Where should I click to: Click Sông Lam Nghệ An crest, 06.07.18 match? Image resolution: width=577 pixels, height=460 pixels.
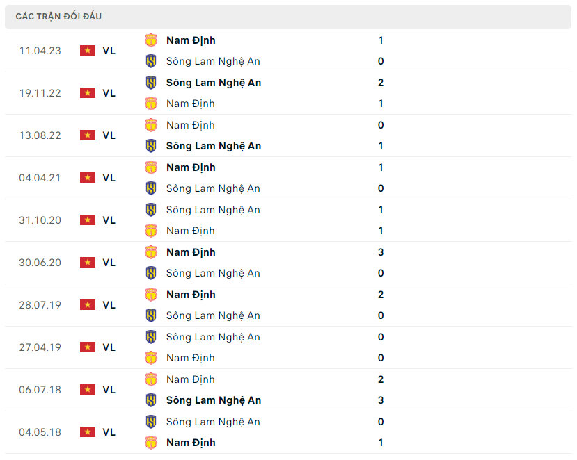point(151,400)
